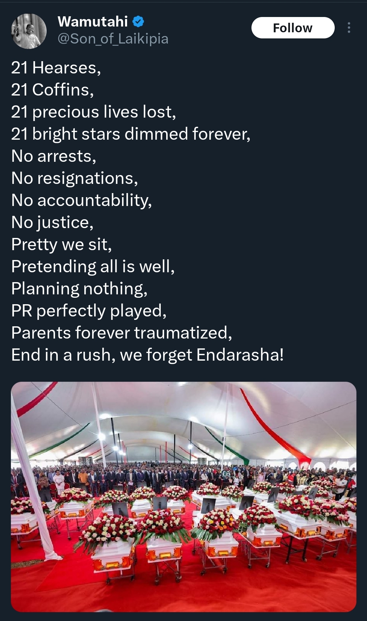Click 'Parents forever traumatized,' line

(122, 332)
